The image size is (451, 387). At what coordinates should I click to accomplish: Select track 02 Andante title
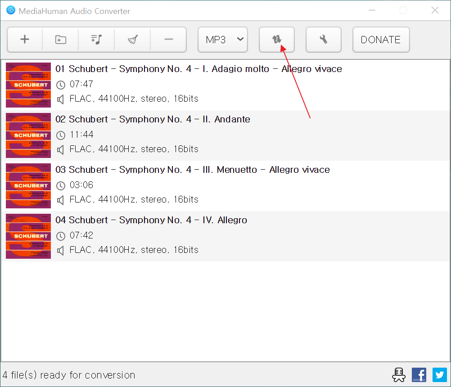pos(153,119)
